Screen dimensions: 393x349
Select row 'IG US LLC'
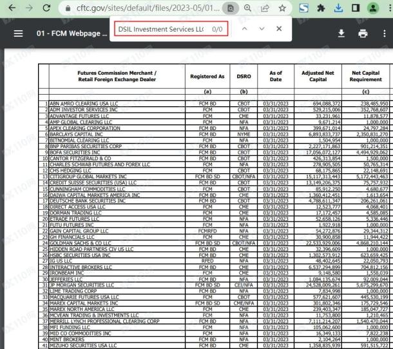(214, 261)
